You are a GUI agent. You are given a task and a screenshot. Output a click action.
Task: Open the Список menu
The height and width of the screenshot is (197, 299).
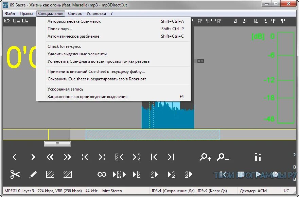click(75, 14)
